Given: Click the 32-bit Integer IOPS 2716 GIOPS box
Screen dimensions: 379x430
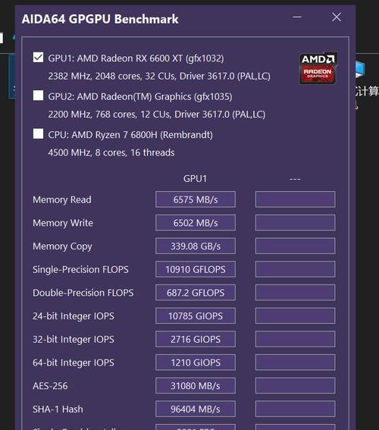Looking at the screenshot, I should (x=196, y=339).
